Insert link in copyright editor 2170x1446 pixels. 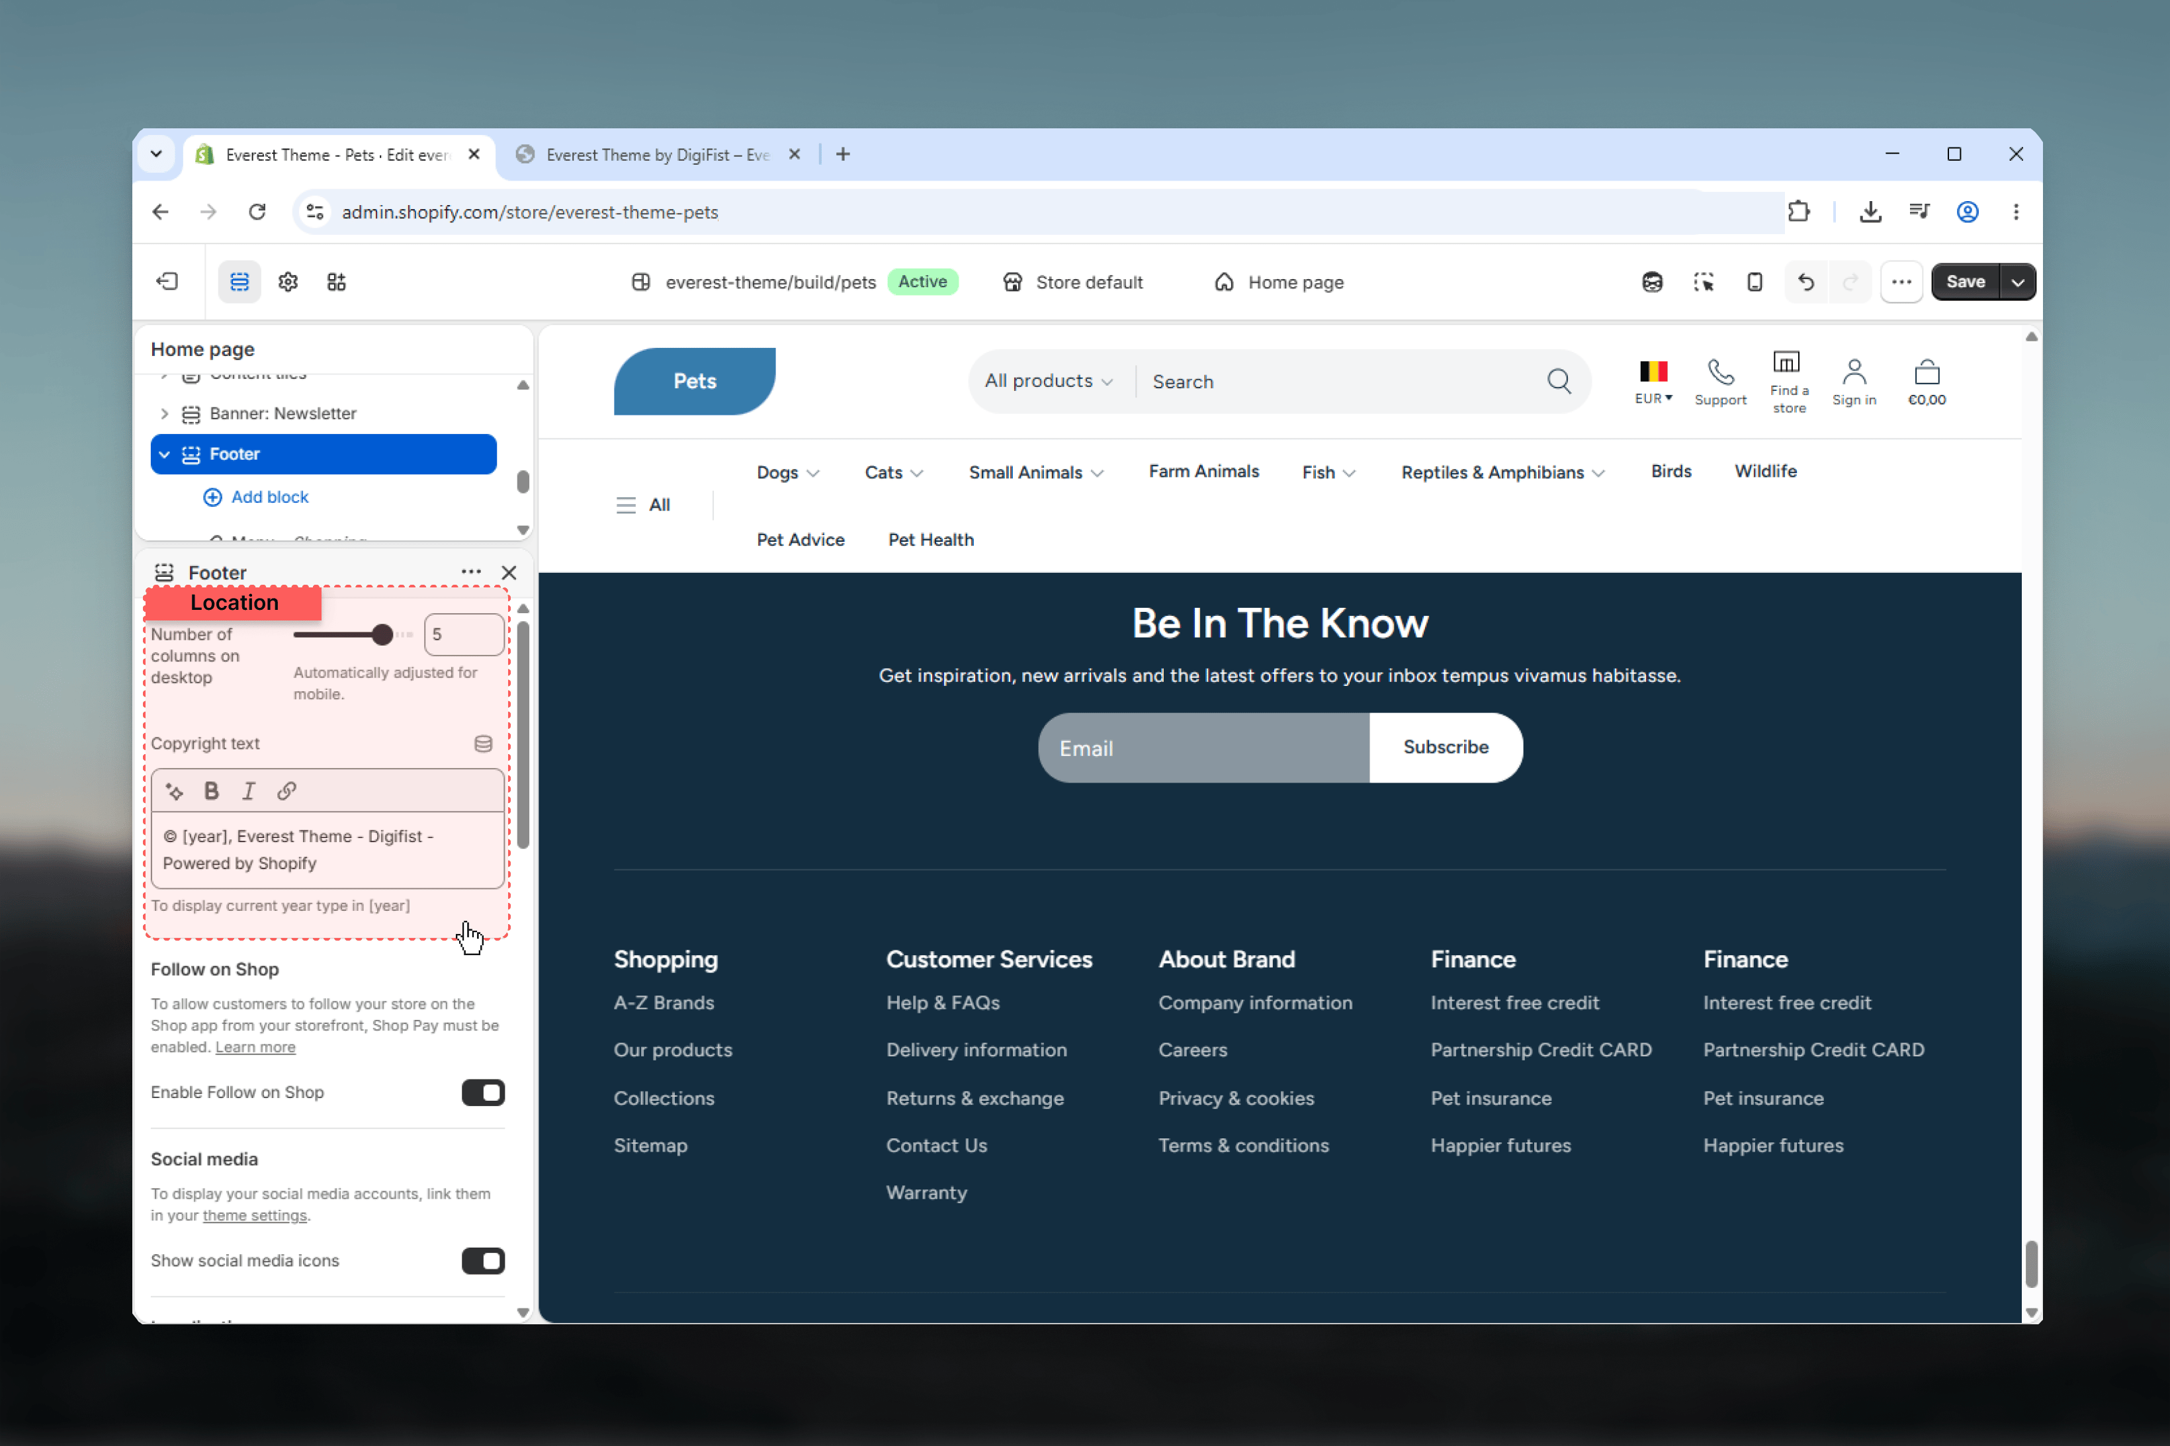[x=286, y=790]
